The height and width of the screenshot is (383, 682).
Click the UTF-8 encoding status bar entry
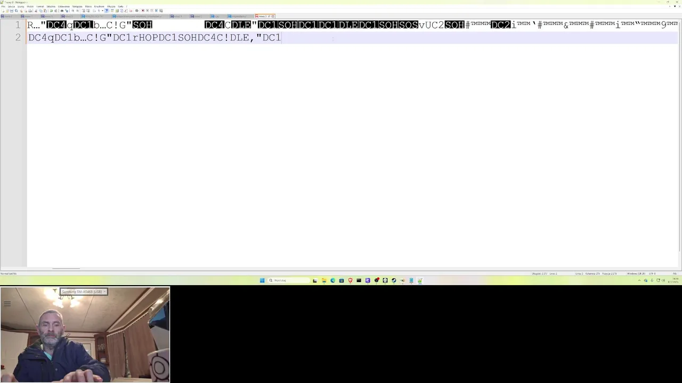(652, 273)
